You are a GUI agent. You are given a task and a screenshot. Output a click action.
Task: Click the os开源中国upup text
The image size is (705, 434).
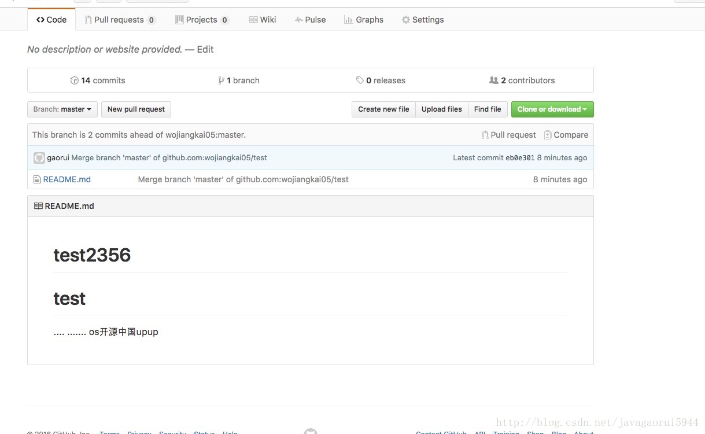coord(124,332)
